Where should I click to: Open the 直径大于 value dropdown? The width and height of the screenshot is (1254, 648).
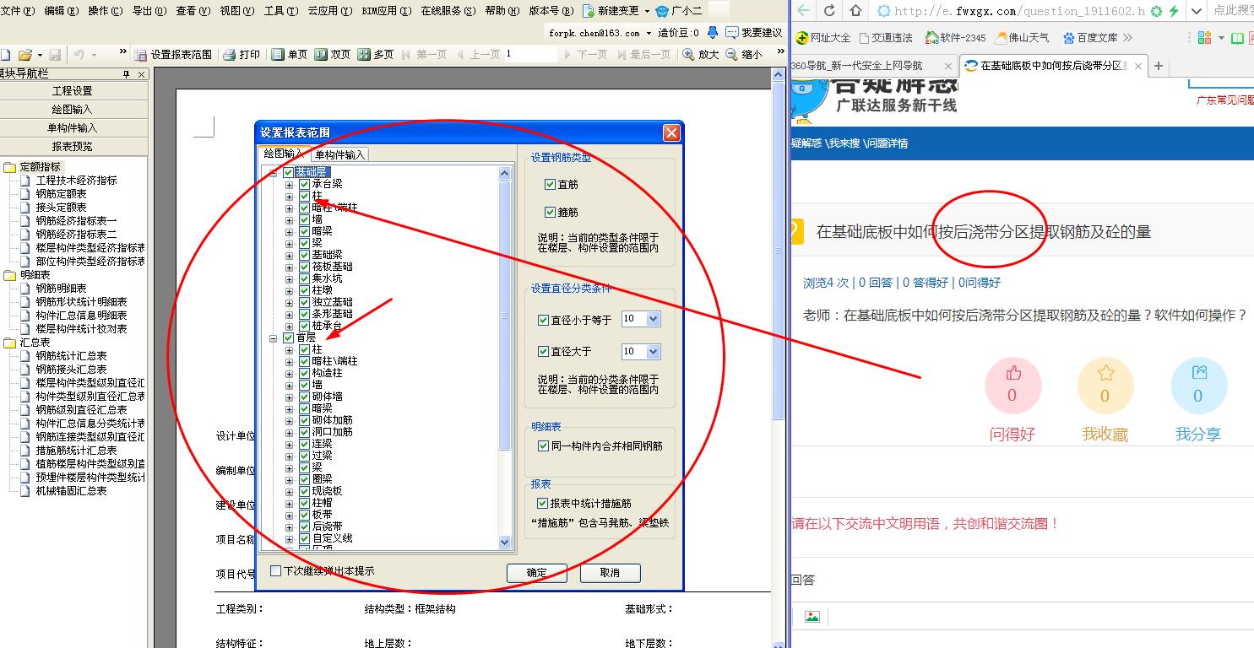653,351
